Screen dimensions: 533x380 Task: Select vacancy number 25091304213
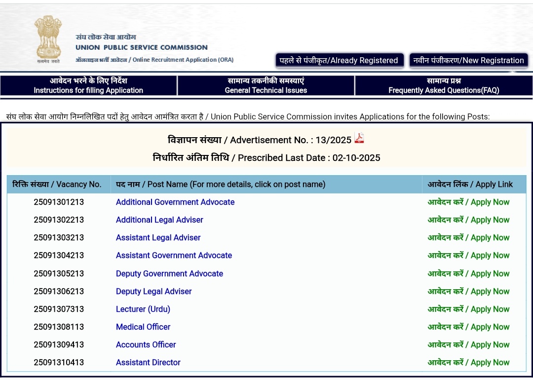[58, 255]
